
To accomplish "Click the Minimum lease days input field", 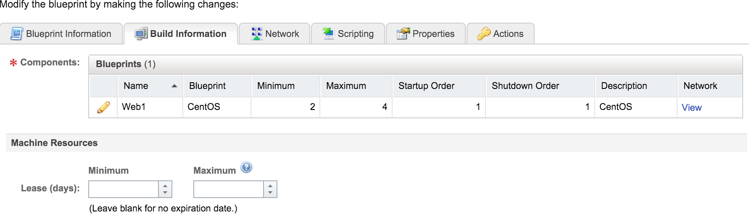I will (124, 189).
